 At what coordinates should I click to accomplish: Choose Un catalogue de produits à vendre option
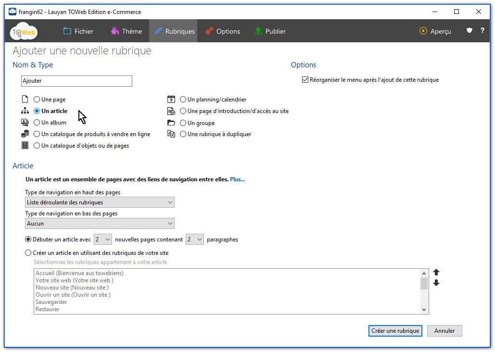click(x=37, y=134)
